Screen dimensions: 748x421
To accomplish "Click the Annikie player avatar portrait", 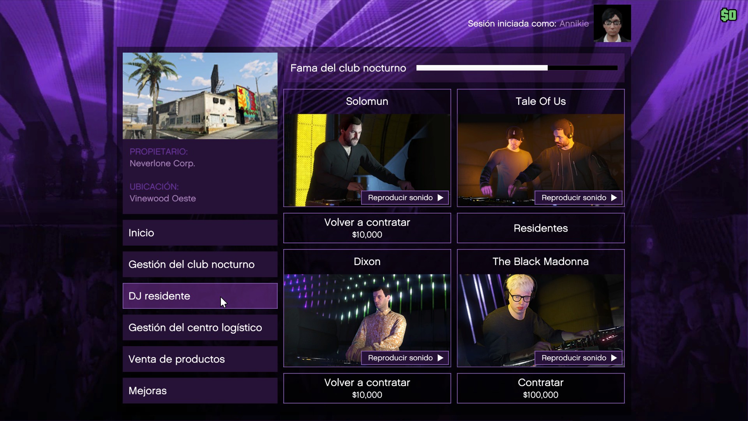I will (x=612, y=23).
